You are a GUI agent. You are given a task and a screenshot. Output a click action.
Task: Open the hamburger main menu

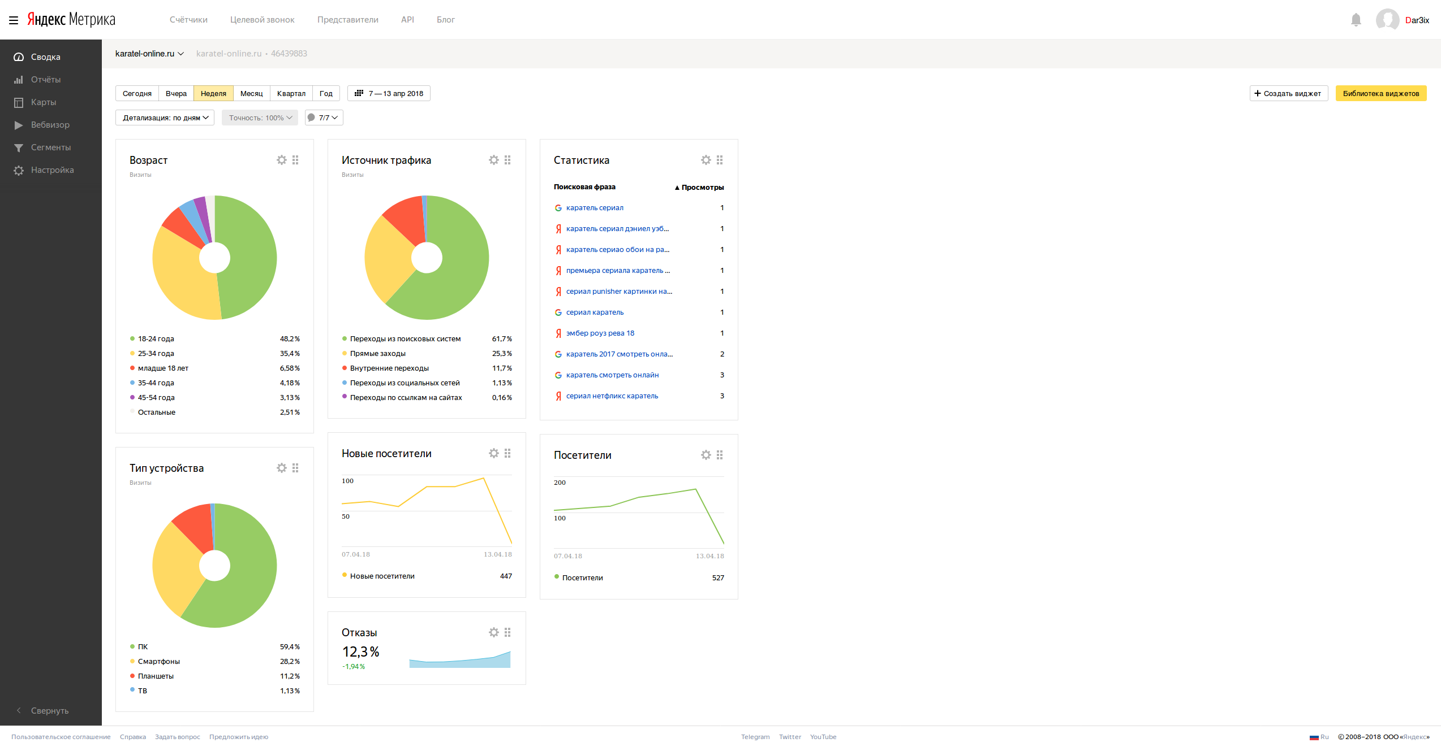pyautogui.click(x=14, y=20)
